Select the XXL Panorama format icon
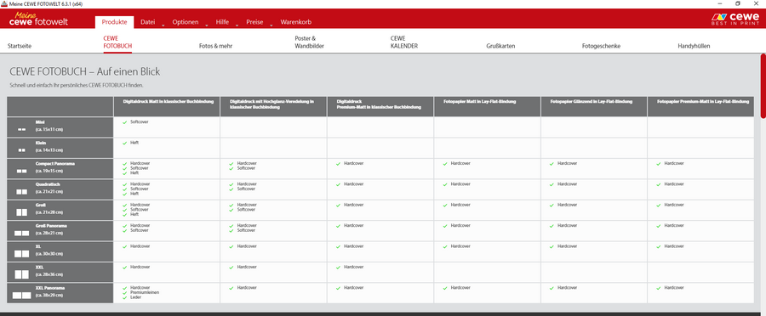The image size is (766, 316). pos(21,295)
